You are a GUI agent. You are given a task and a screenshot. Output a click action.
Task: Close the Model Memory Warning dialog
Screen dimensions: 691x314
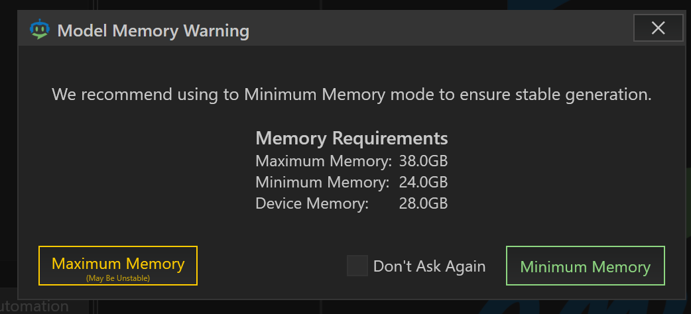pos(658,28)
